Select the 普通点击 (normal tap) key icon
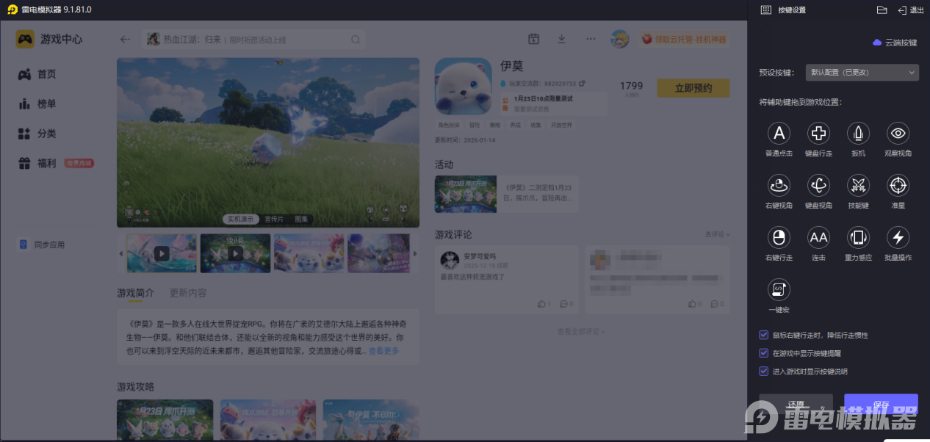Viewport: 930px width, 442px height. click(779, 133)
